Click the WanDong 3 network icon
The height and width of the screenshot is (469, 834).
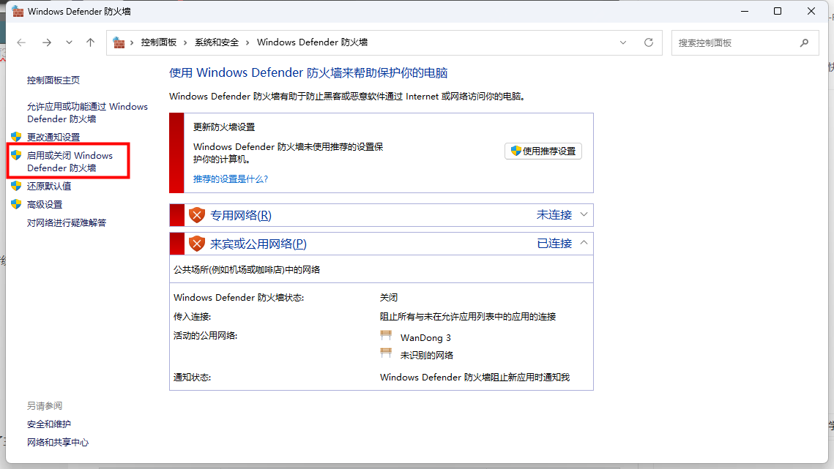click(386, 336)
